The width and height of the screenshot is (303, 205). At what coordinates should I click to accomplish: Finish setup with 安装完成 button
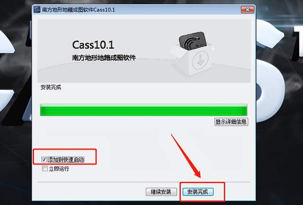[x=198, y=192]
